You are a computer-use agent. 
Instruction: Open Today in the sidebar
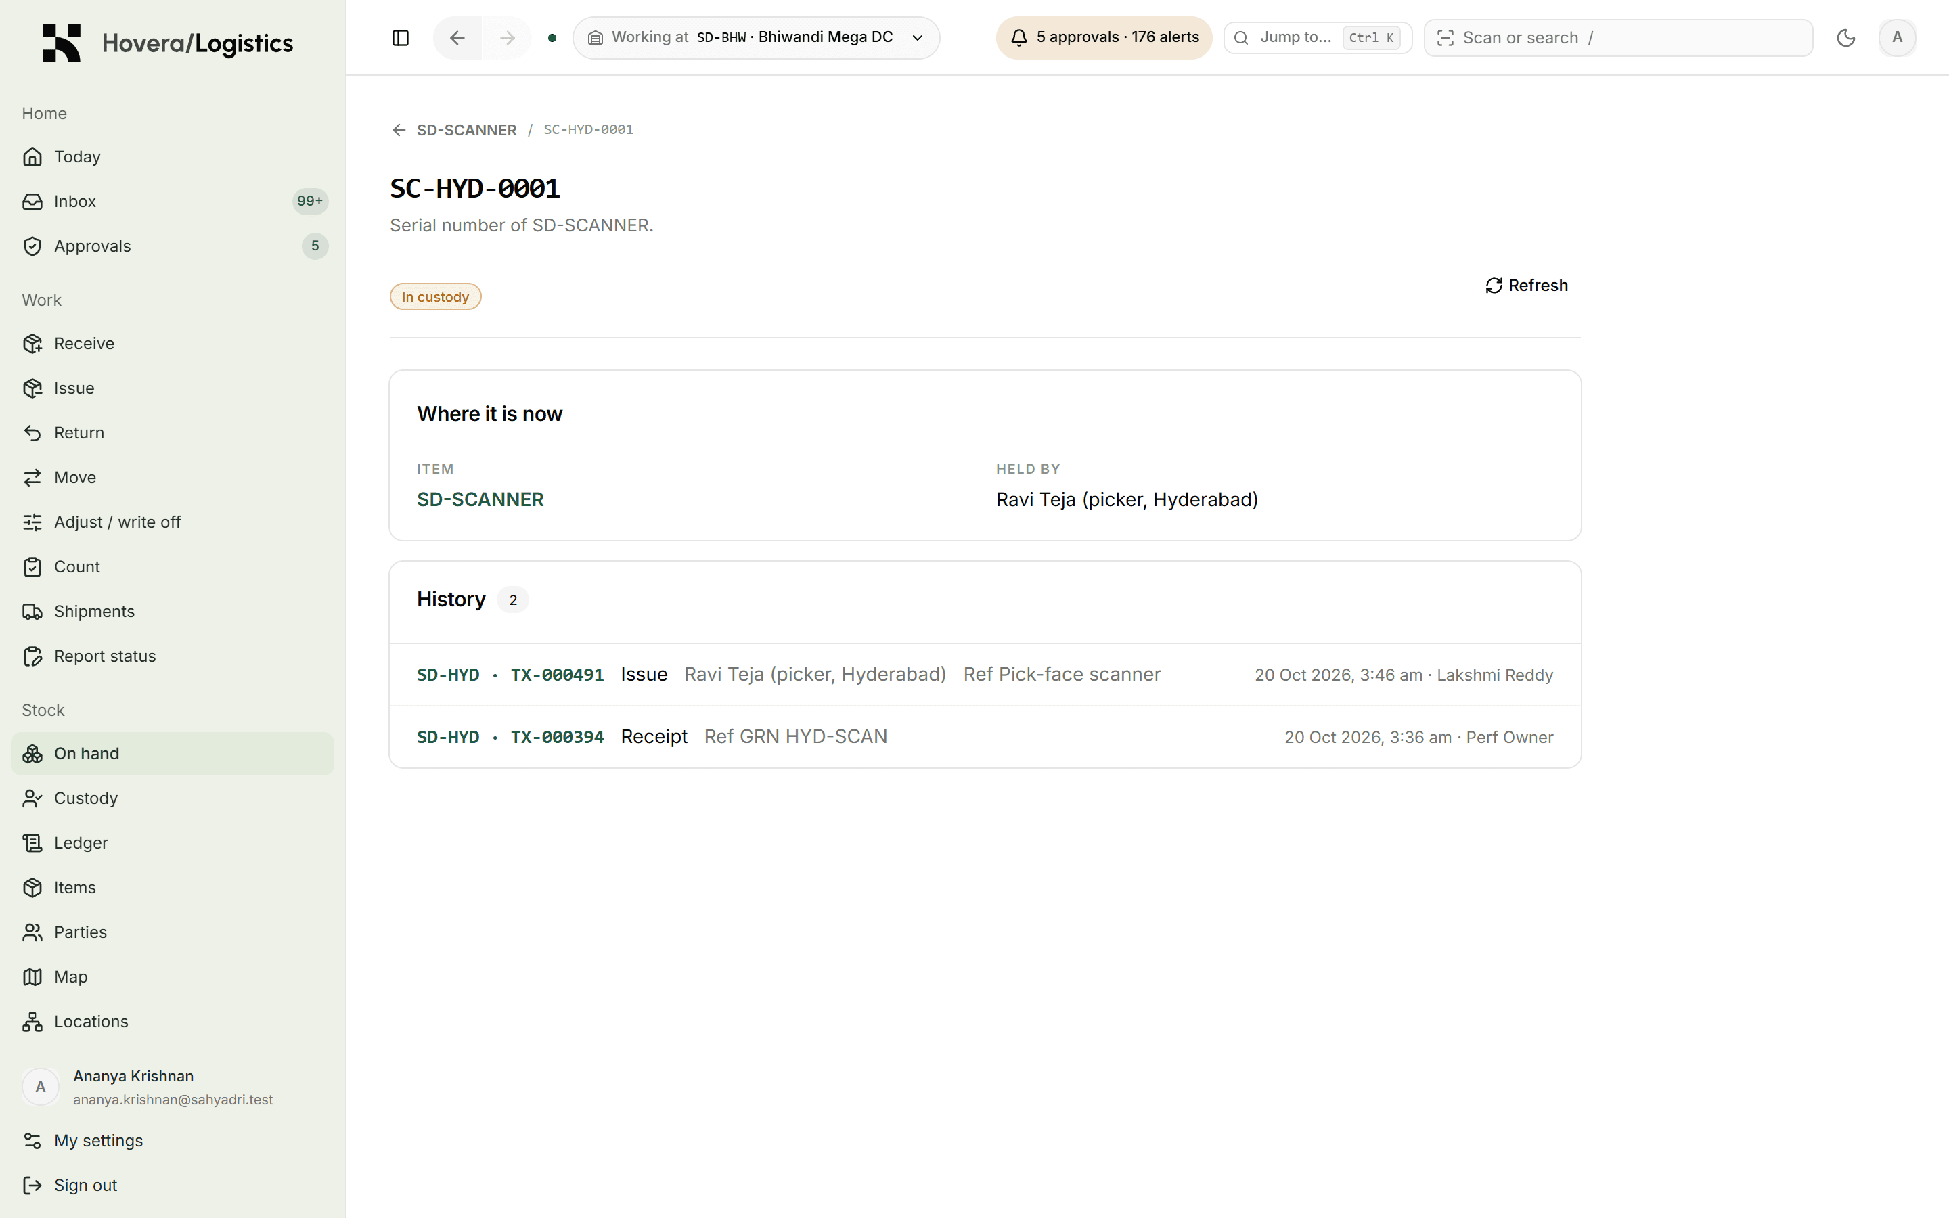[x=173, y=156]
